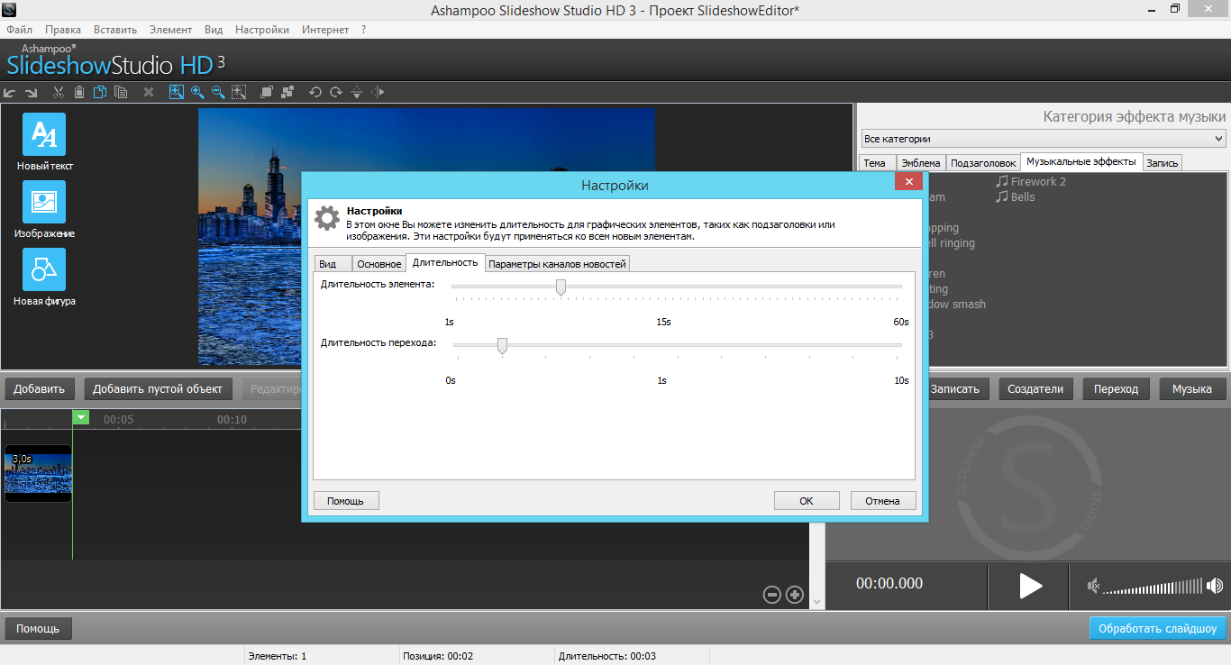Add a New Text element icon
1231x665 pixels.
click(x=44, y=134)
